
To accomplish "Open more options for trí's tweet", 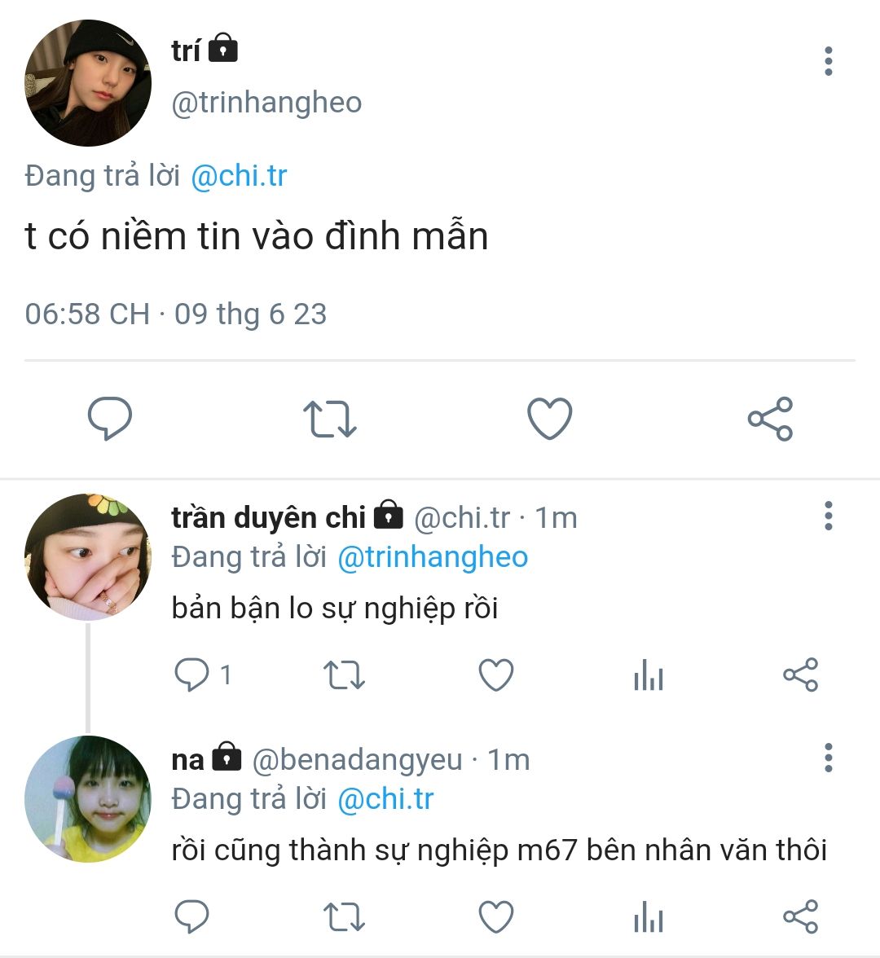I will (x=828, y=62).
